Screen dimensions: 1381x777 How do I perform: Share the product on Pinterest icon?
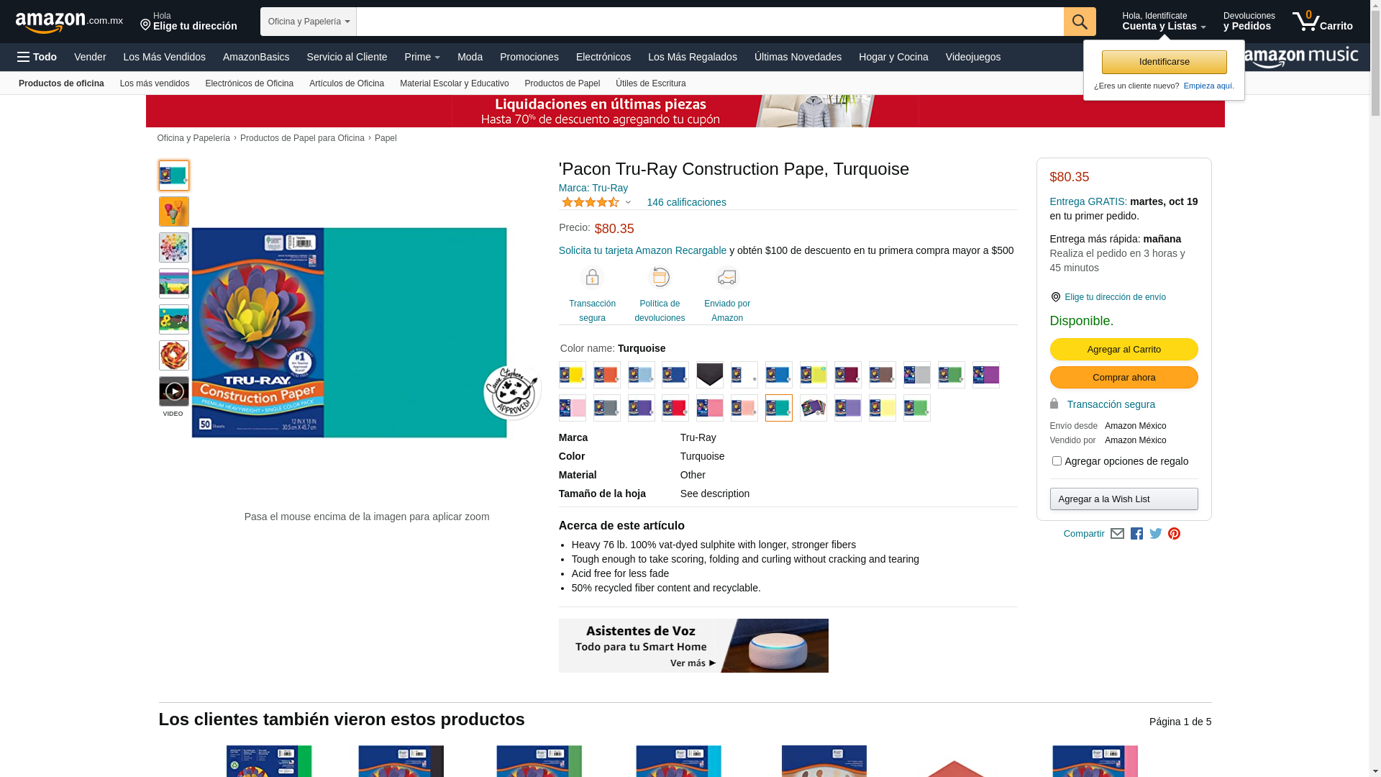1174,534
